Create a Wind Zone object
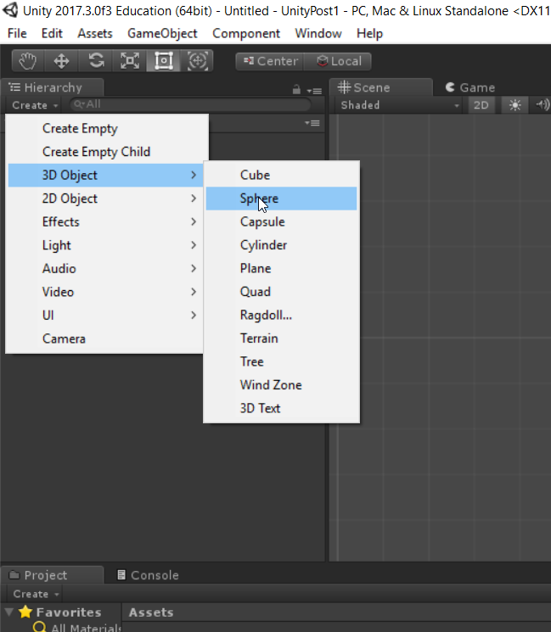551x632 pixels. click(281, 385)
